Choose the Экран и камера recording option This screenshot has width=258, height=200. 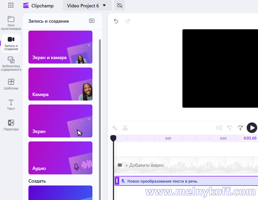(x=60, y=47)
